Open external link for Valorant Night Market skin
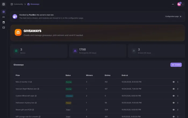 click(x=38, y=89)
